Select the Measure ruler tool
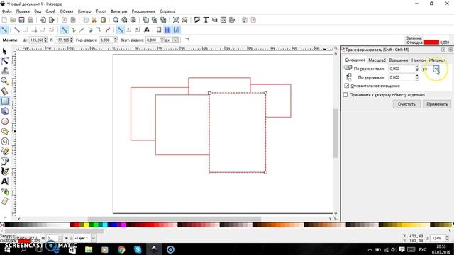The image size is (454, 255). coord(5,91)
